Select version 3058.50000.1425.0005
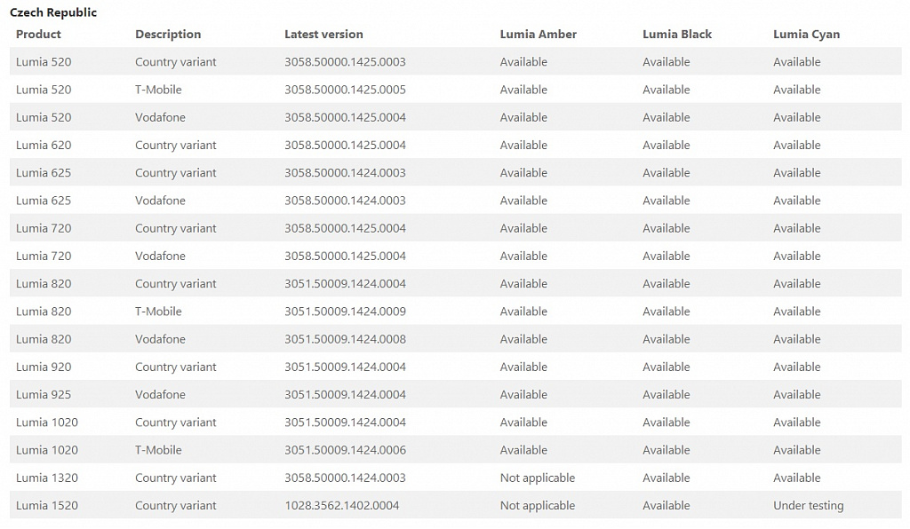The width and height of the screenshot is (910, 529). coord(345,90)
